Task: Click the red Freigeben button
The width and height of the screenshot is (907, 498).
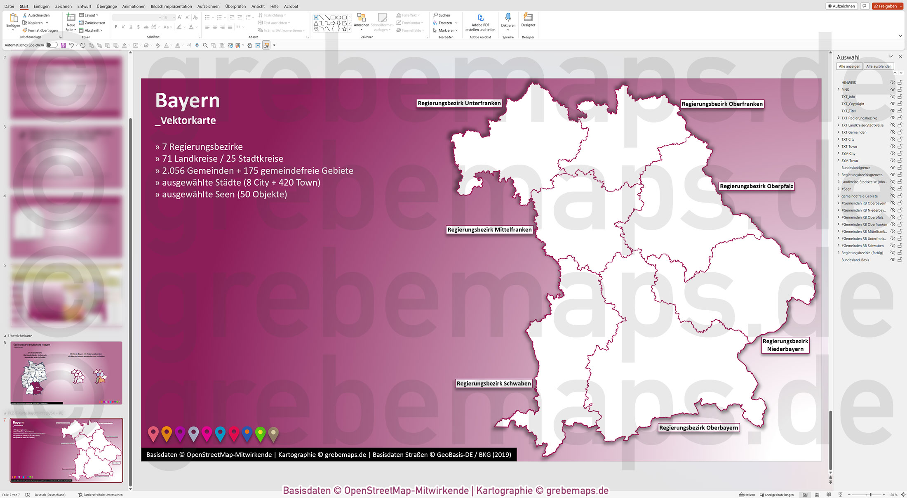Action: tap(887, 6)
